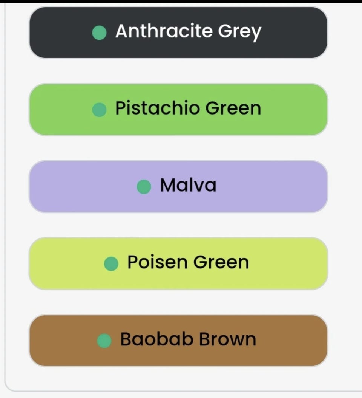Click the green dot next to Pistachio Green
Screen dimensions: 362x398
[x=99, y=110]
